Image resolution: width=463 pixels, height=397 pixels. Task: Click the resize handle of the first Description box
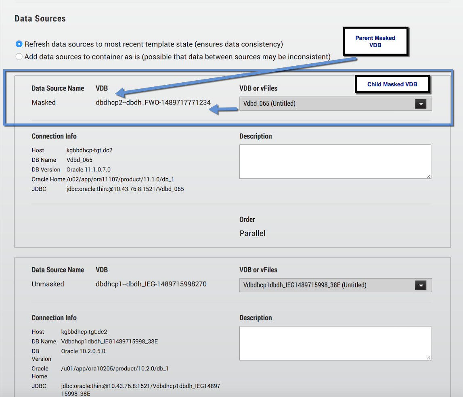[428, 176]
